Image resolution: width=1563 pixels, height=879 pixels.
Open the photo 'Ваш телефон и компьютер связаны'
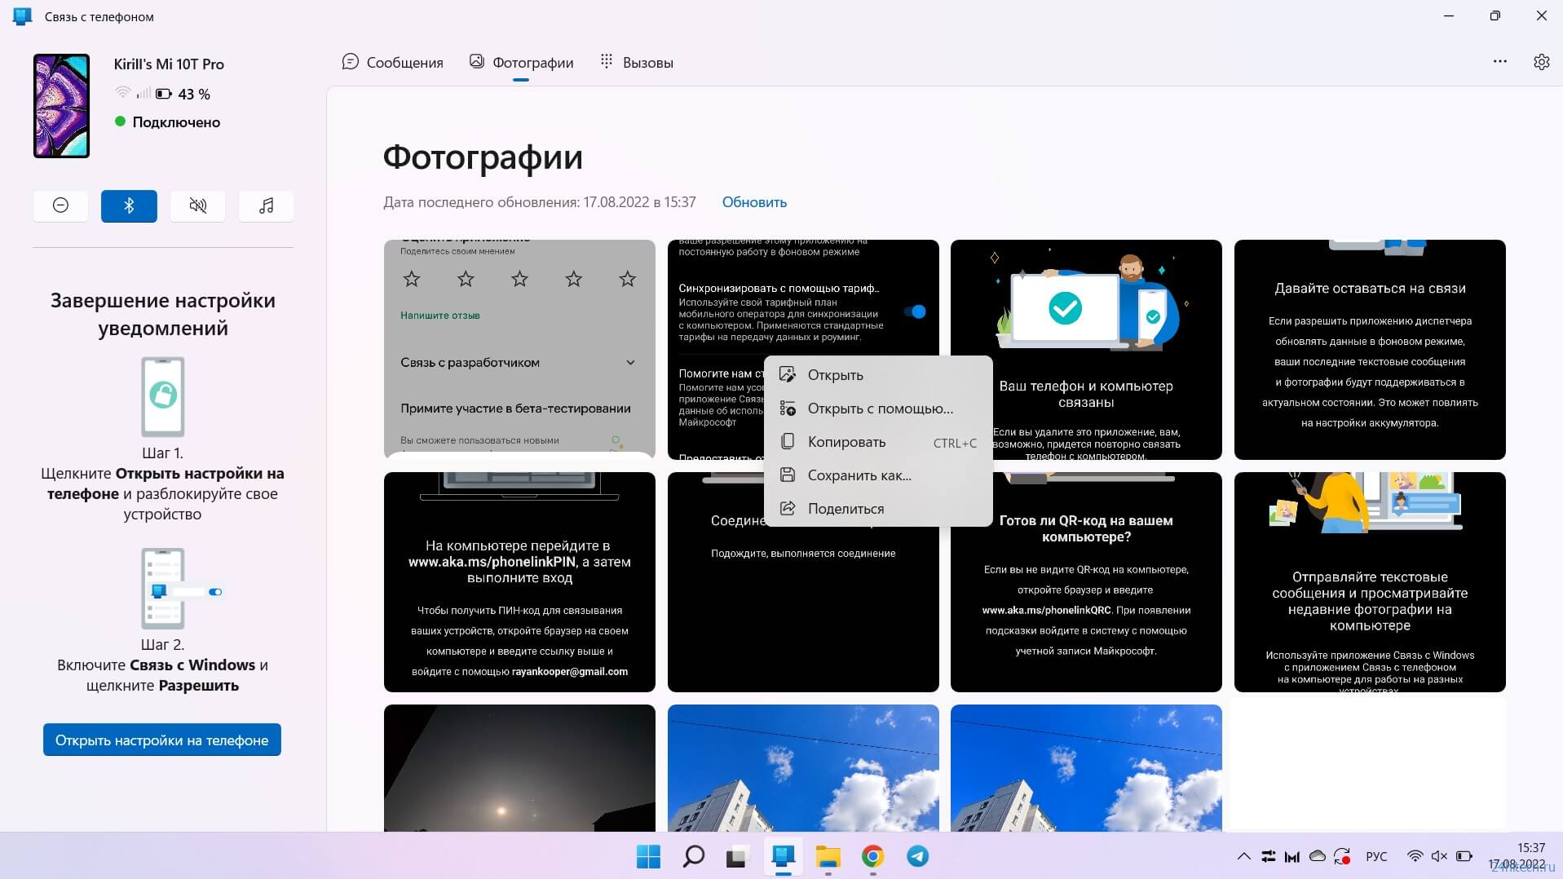pyautogui.click(x=1086, y=349)
